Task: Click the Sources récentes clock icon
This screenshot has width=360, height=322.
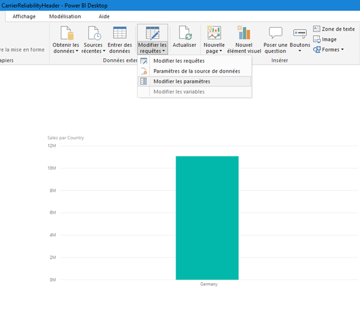Action: (95, 33)
